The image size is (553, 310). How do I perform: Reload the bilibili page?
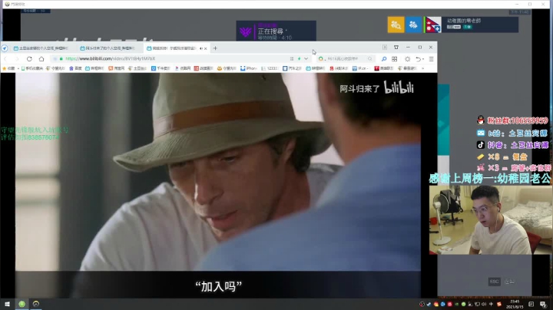click(x=29, y=59)
